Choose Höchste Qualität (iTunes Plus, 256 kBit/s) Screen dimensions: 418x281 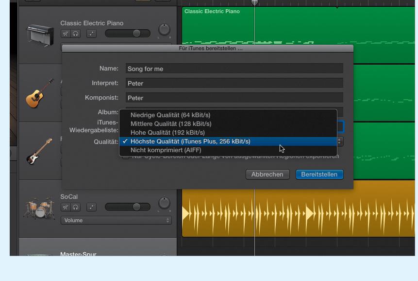228,141
